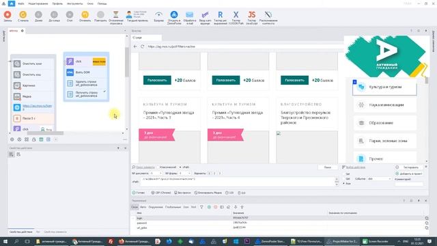Select the Set radio option
The width and height of the screenshot is (437, 246).
pyautogui.click(x=344, y=174)
